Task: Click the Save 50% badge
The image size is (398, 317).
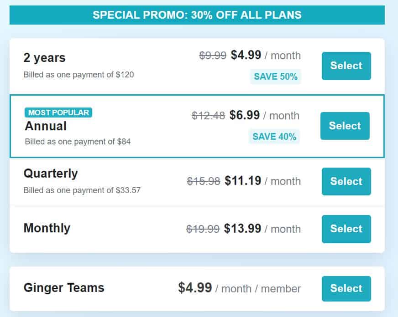Action: pyautogui.click(x=276, y=77)
